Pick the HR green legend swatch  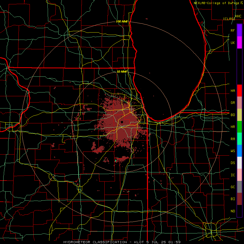pos(239,127)
